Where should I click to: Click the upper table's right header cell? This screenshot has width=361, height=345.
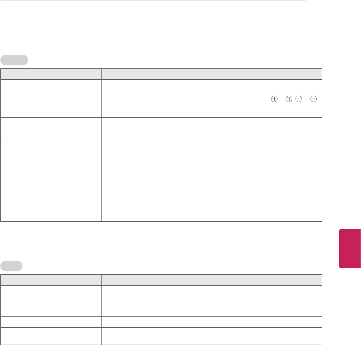pyautogui.click(x=212, y=74)
